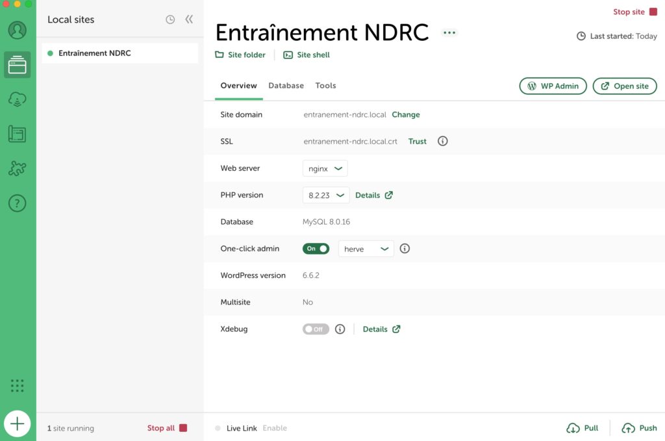Image resolution: width=665 pixels, height=441 pixels.
Task: Open the user account avatar icon
Action: [x=18, y=30]
